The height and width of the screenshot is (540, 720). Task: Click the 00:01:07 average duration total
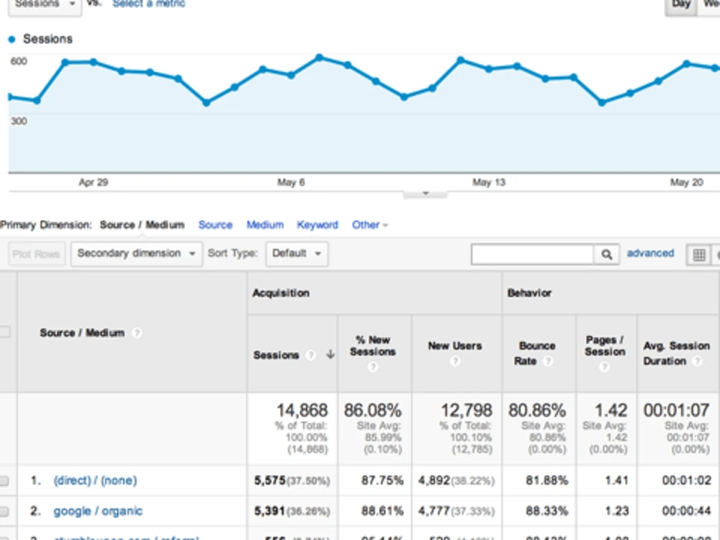click(x=676, y=410)
